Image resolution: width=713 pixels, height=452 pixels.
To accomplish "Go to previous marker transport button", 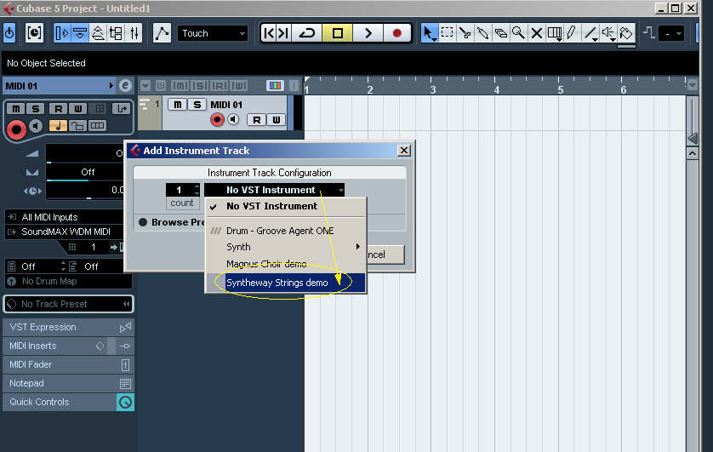I will point(269,33).
